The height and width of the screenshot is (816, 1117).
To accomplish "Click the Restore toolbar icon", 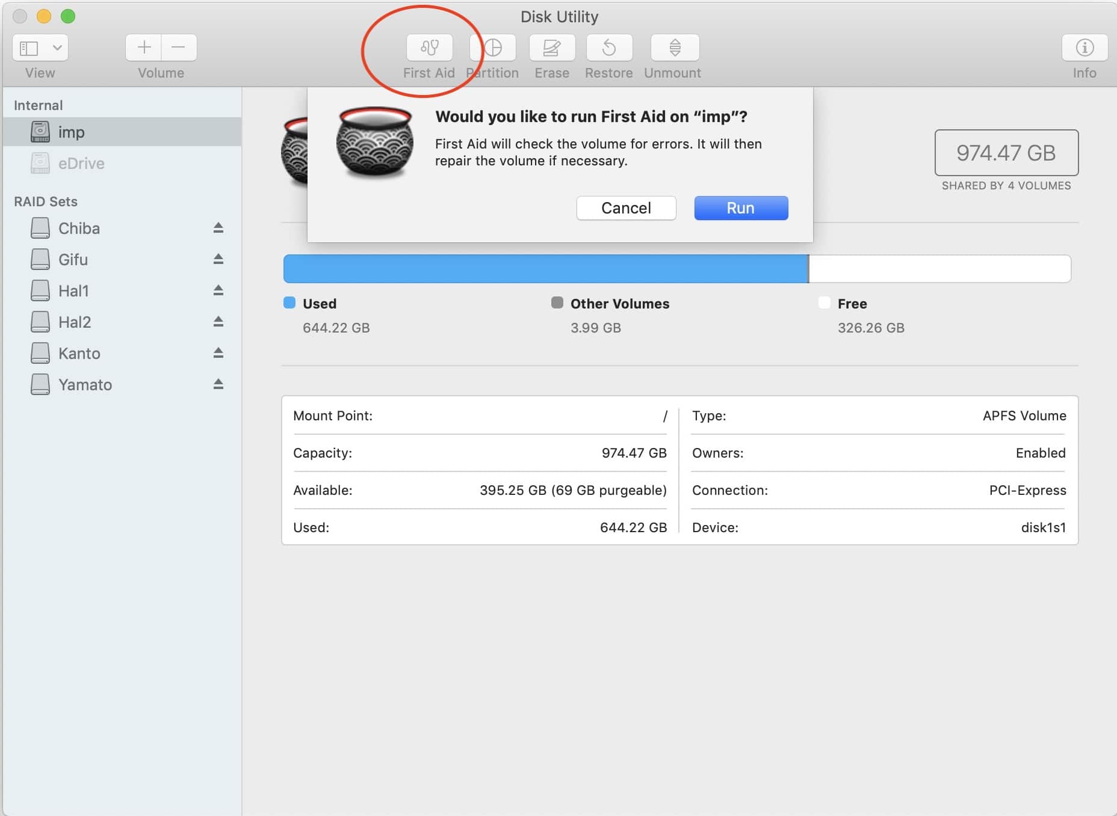I will (x=609, y=48).
